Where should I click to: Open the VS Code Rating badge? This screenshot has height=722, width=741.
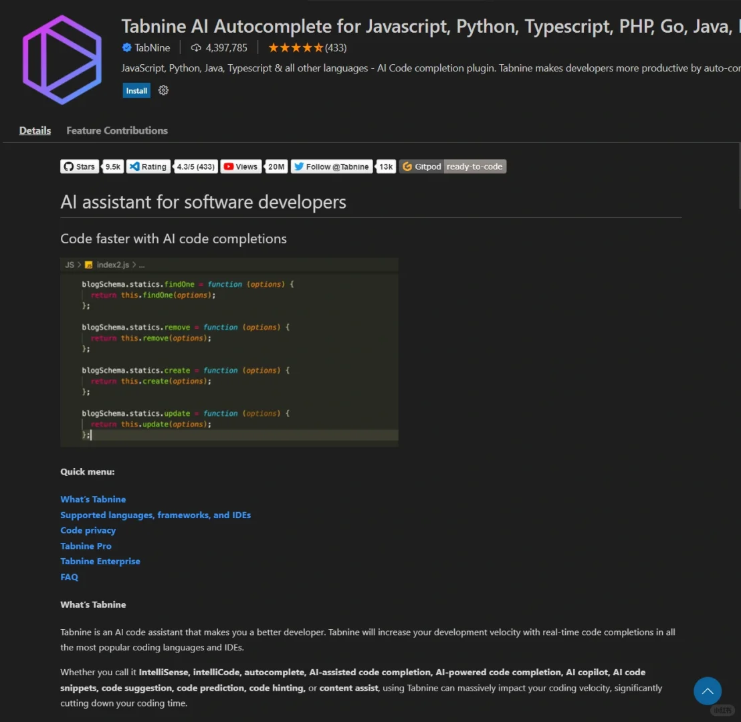click(x=148, y=166)
